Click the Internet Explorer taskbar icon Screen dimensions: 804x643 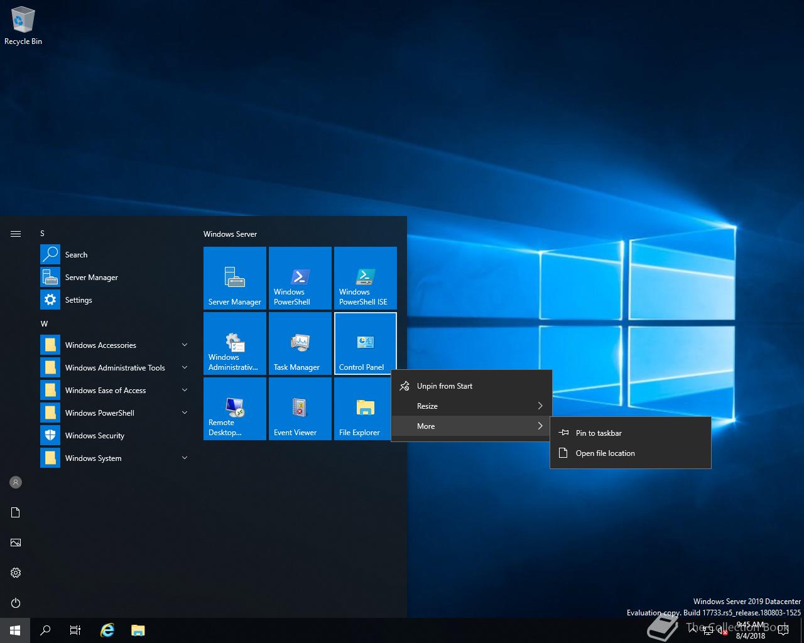click(x=107, y=630)
